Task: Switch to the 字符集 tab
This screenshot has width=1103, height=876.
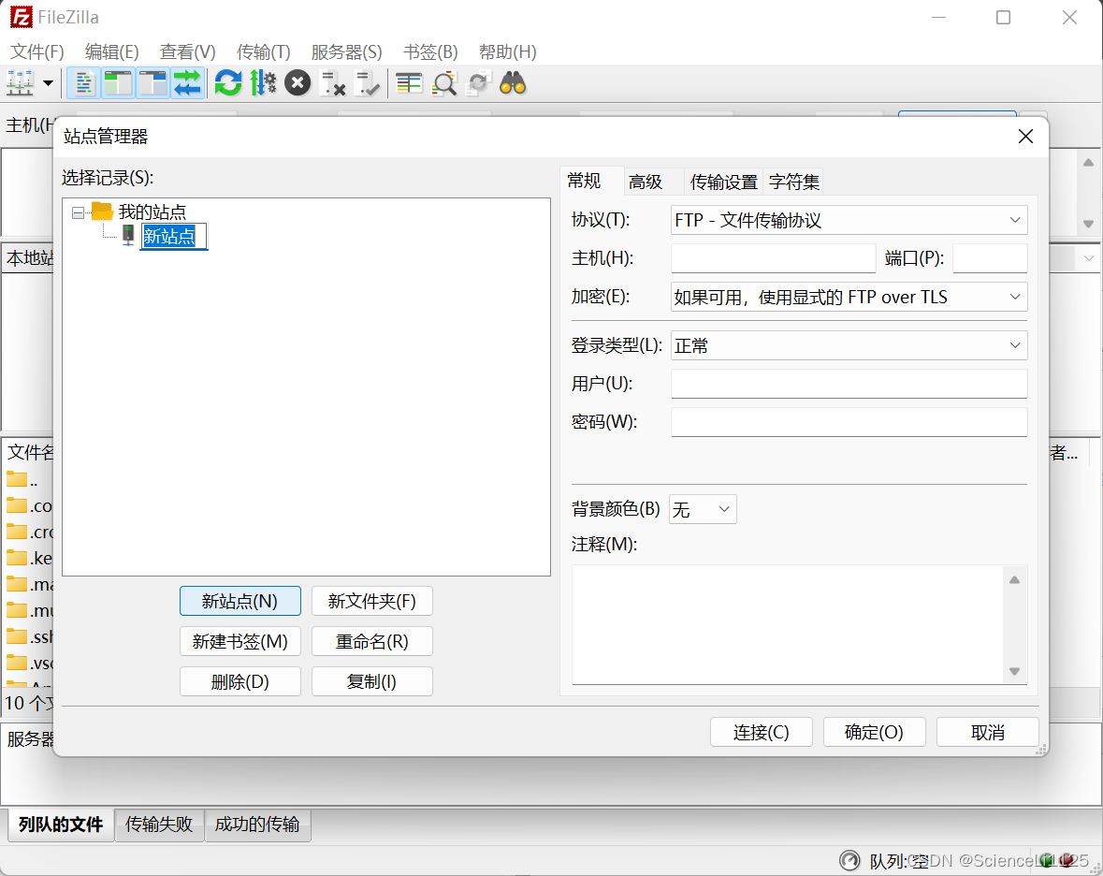Action: click(x=794, y=182)
